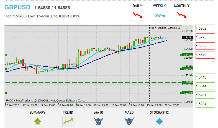Click the SUMMARY indicator label

[37, 113]
